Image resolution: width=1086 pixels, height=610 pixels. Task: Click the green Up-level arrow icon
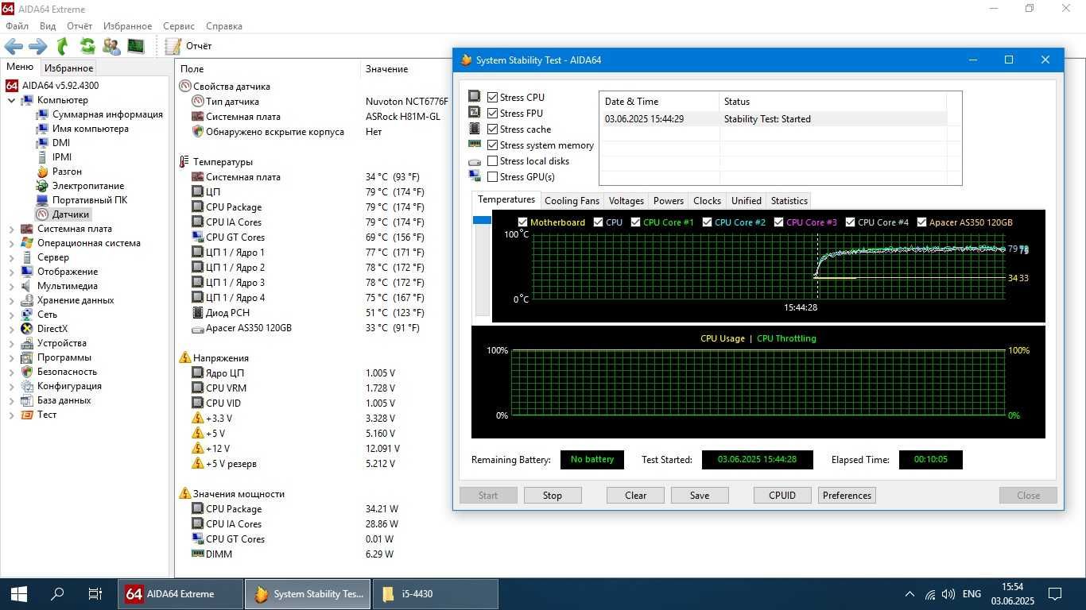point(63,46)
